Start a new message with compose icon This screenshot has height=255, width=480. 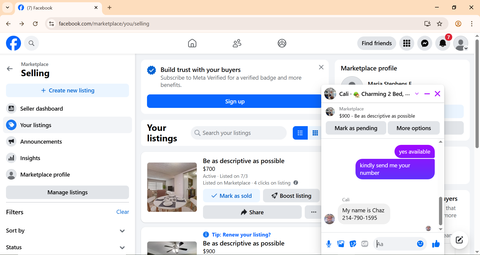click(x=459, y=240)
